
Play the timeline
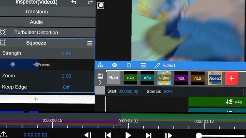pos(128,135)
